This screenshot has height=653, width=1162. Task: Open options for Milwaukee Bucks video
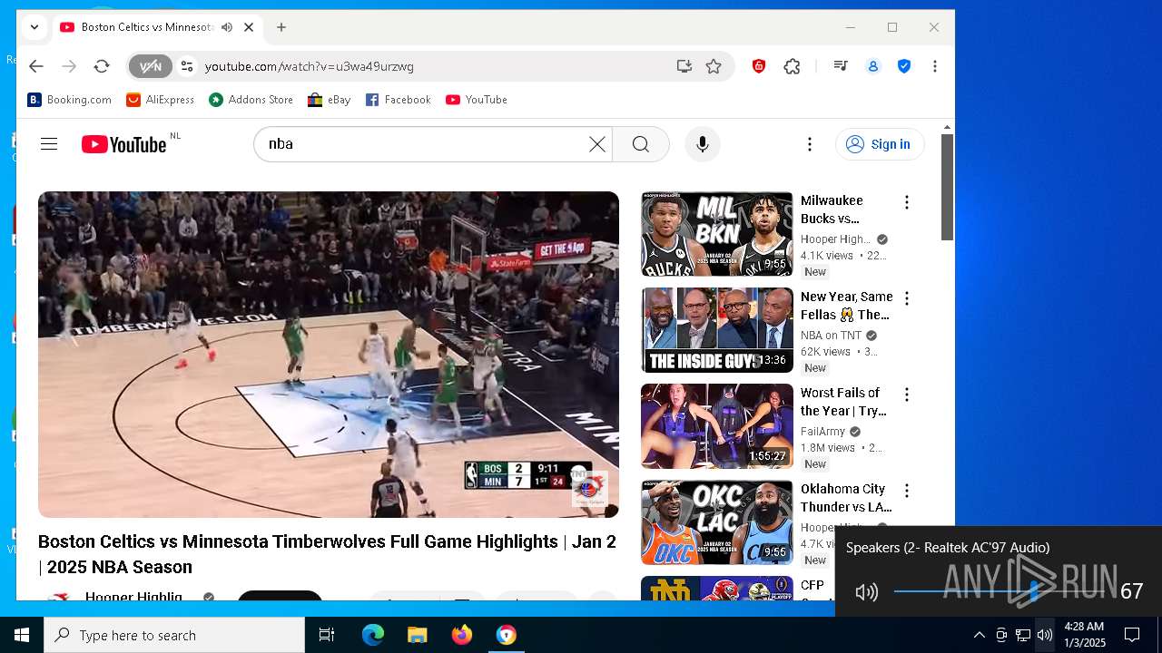(906, 202)
